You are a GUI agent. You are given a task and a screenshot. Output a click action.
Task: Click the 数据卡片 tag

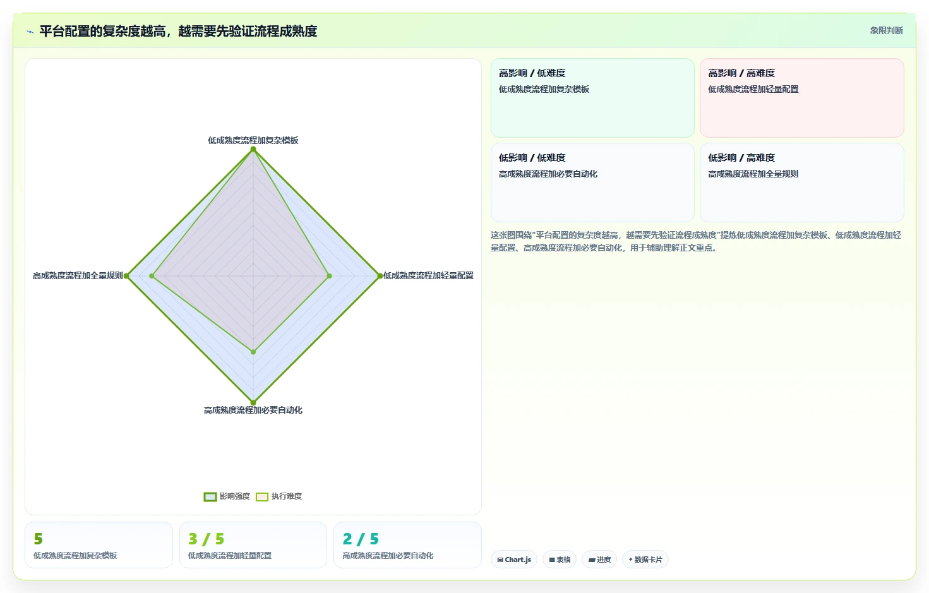(645, 560)
